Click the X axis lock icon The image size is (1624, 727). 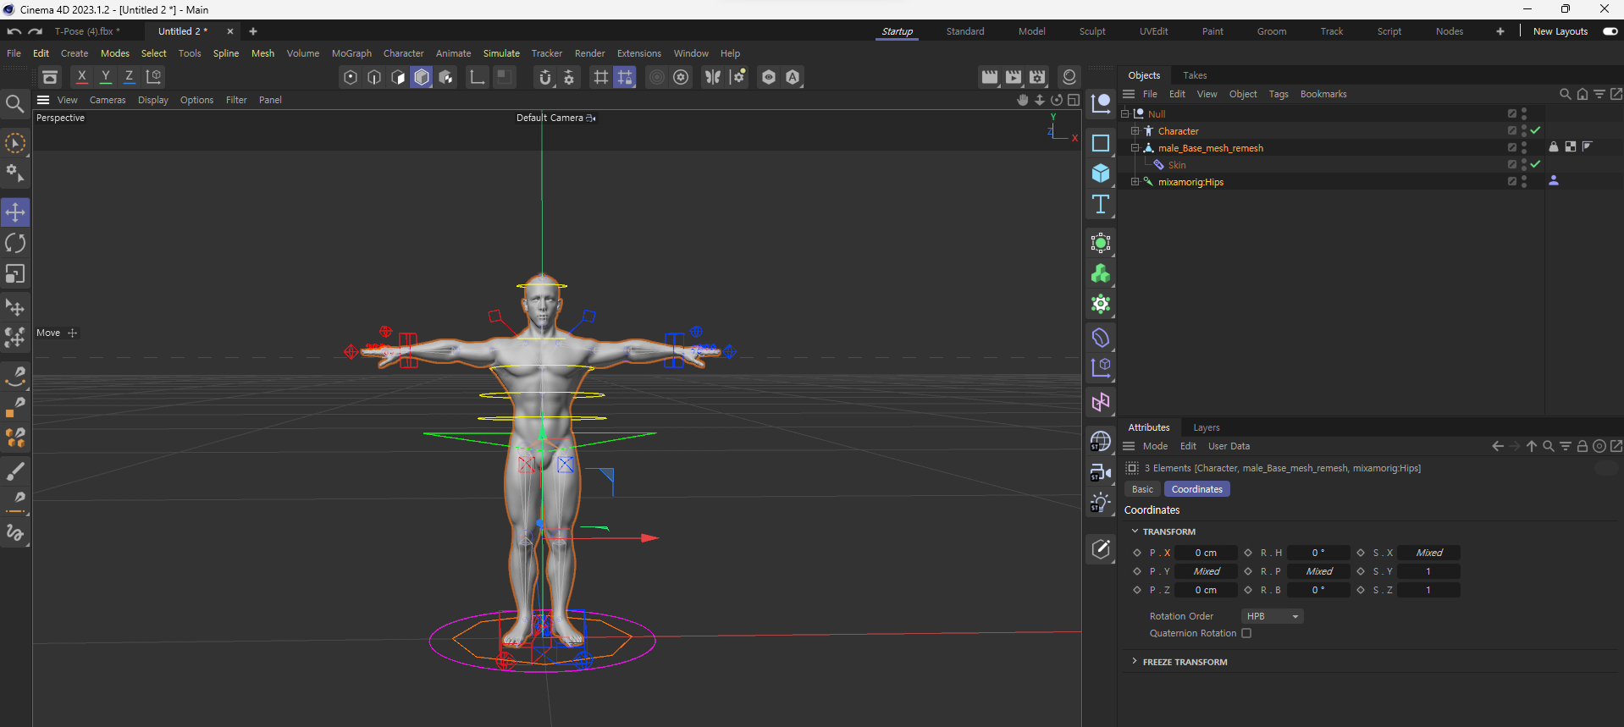[82, 77]
